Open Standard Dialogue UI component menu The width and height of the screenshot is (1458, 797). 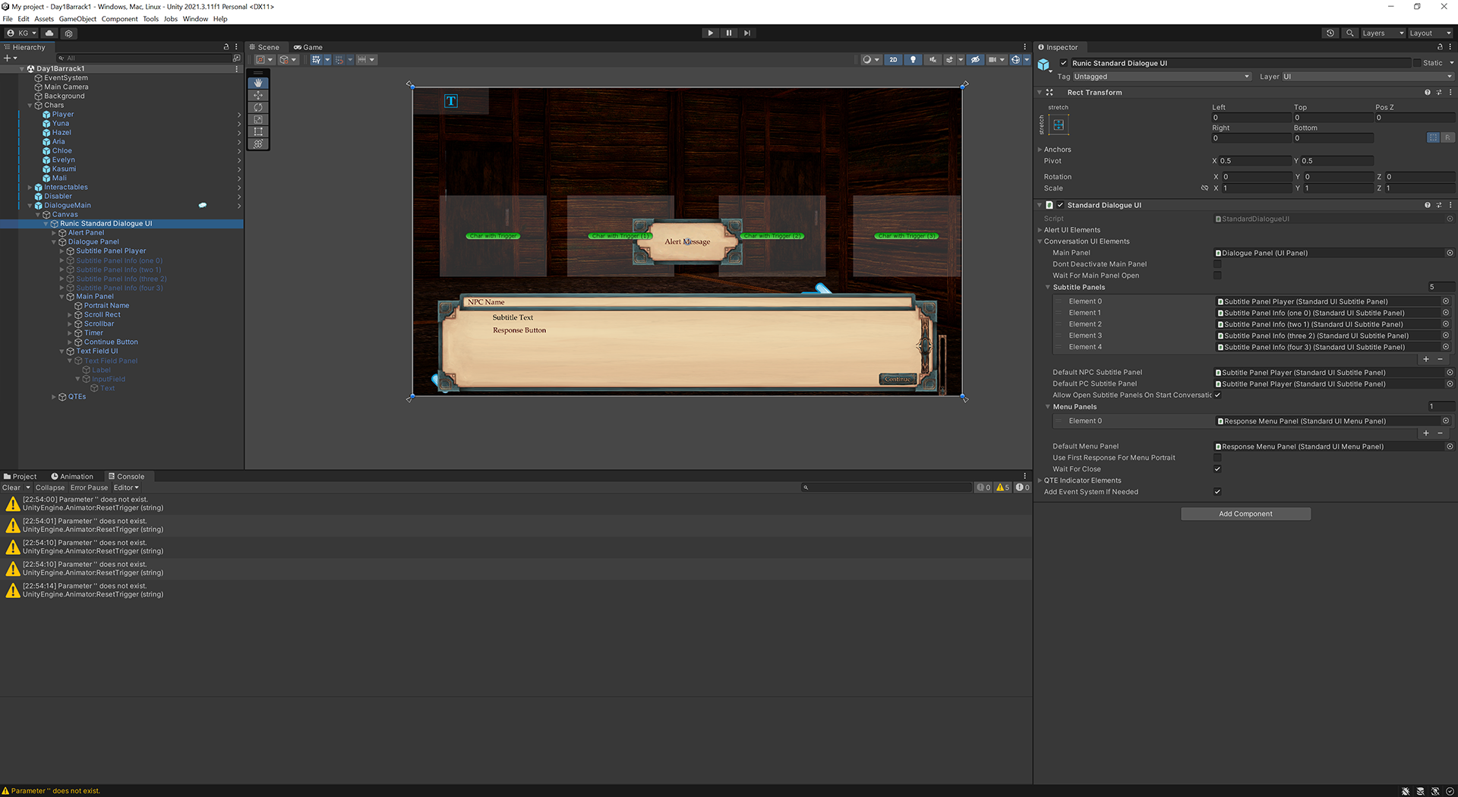1450,205
